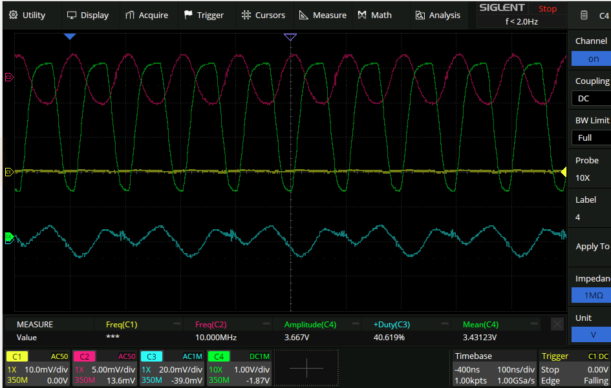Expand the Coupling DC dropdown
611x388 pixels.
point(591,98)
